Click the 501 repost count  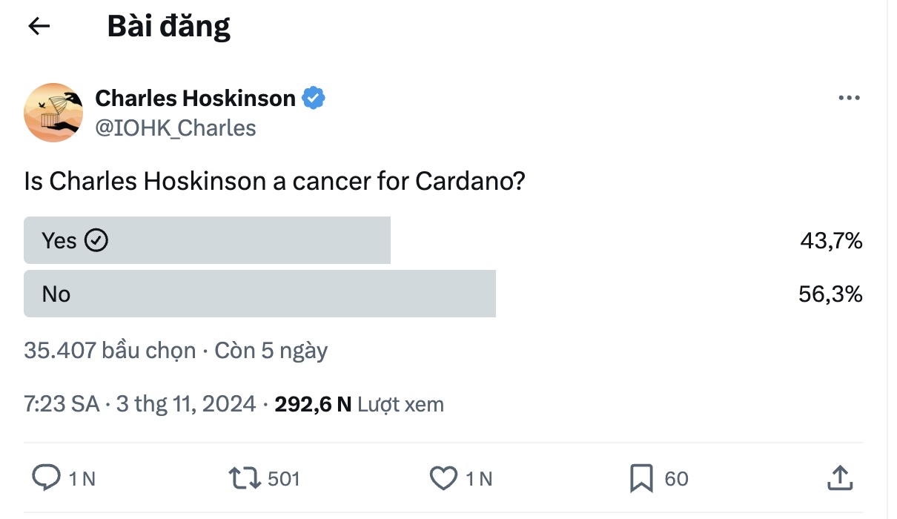[283, 479]
